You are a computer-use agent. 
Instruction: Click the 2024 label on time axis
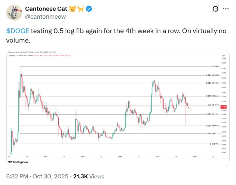coord(120,157)
